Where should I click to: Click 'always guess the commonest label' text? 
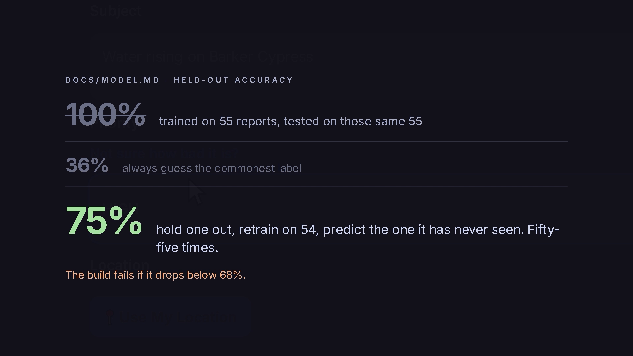212,168
